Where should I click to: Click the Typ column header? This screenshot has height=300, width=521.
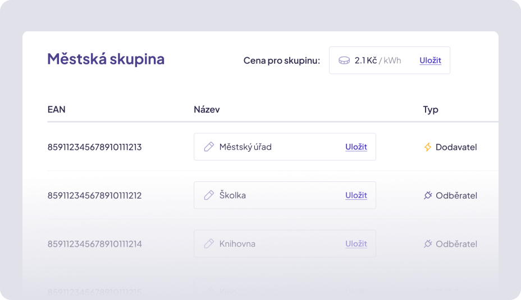[431, 109]
